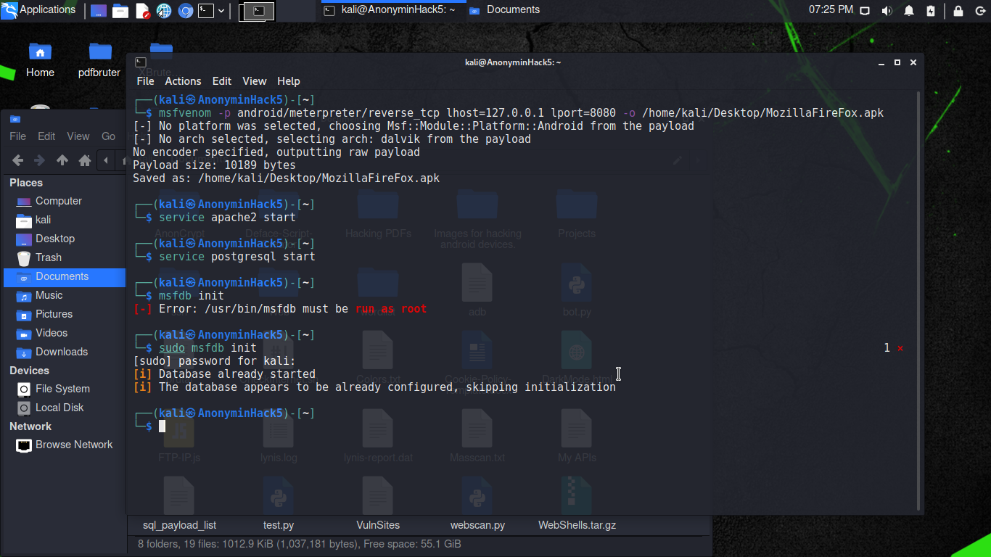Open the pdfbruter desktop folder icon
Viewport: 991px width, 557px height.
click(x=99, y=59)
